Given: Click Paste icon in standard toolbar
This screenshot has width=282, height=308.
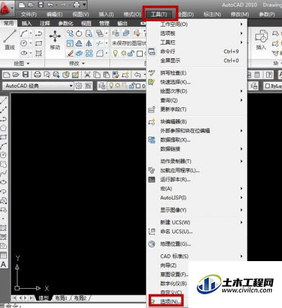Looking at the screenshot, I should click(x=107, y=75).
